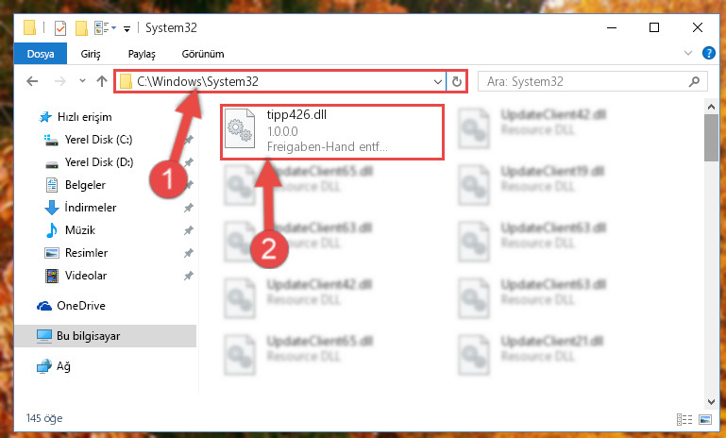Click the search magnifier icon
The image size is (726, 438).
(x=694, y=82)
